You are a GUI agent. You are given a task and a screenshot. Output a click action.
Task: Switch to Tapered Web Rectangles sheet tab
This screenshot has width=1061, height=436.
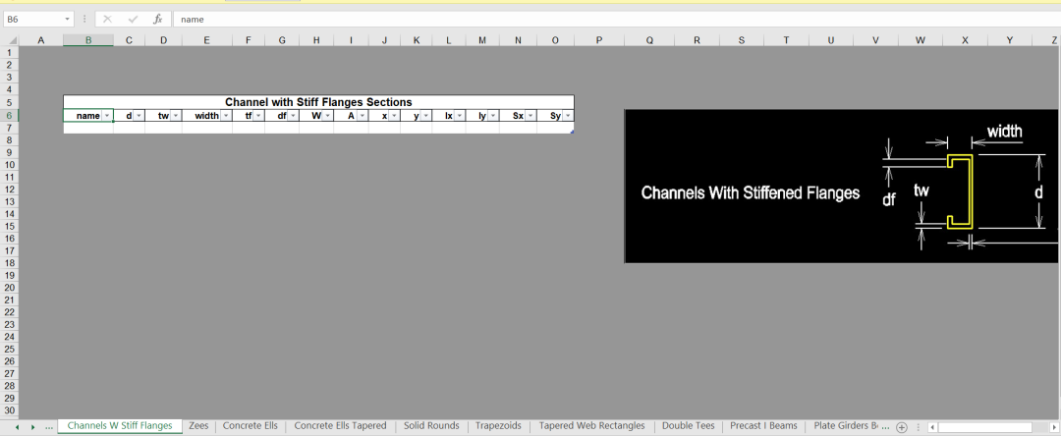point(592,426)
